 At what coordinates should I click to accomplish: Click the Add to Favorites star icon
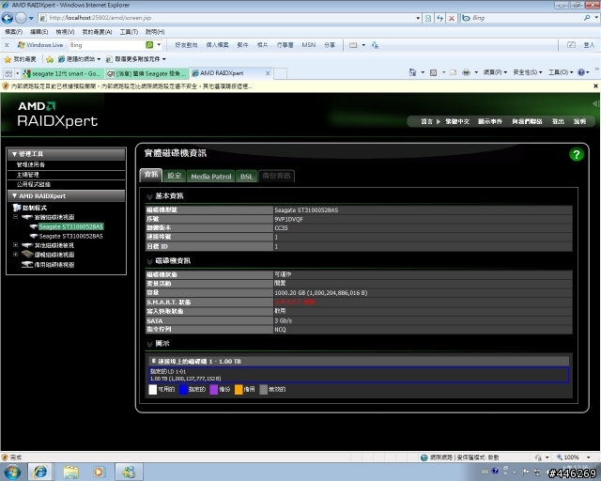point(50,59)
